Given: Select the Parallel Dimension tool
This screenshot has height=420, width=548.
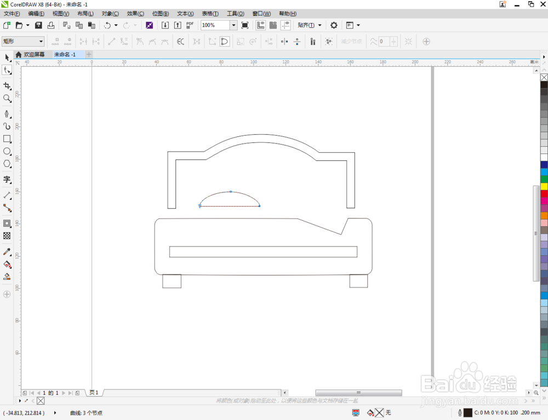Looking at the screenshot, I should 7,195.
